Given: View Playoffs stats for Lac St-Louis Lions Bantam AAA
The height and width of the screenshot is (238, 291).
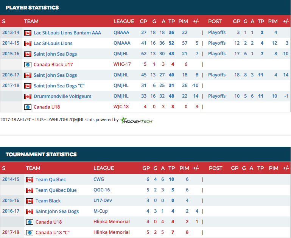Looking at the screenshot, I should coord(216,33).
